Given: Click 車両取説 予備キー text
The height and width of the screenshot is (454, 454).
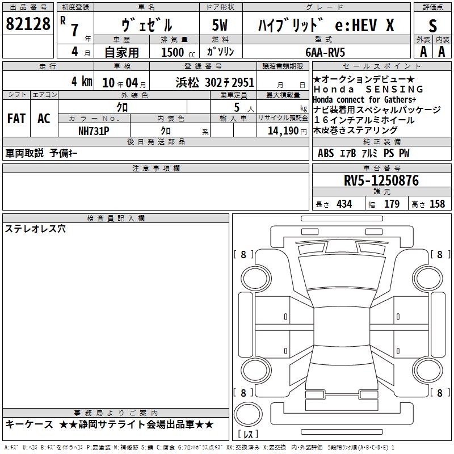Looking at the screenshot, I should point(41,153).
